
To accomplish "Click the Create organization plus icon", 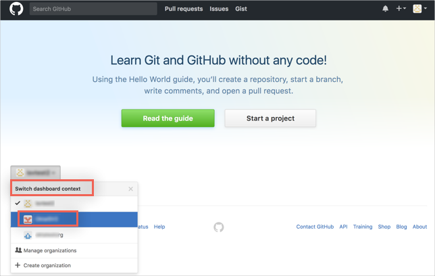I will coord(18,265).
